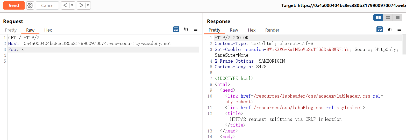406x140 pixels.
Task: Go forward to next request in history
Action: click(x=81, y=5)
